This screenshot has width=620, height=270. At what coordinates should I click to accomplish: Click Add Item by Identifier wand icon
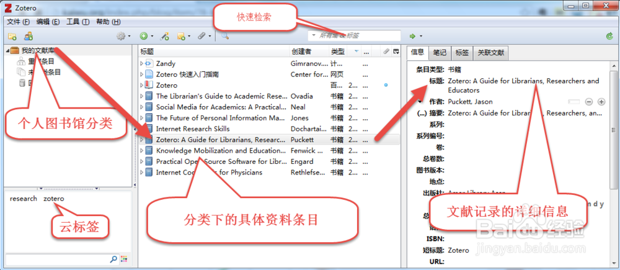pos(164,37)
